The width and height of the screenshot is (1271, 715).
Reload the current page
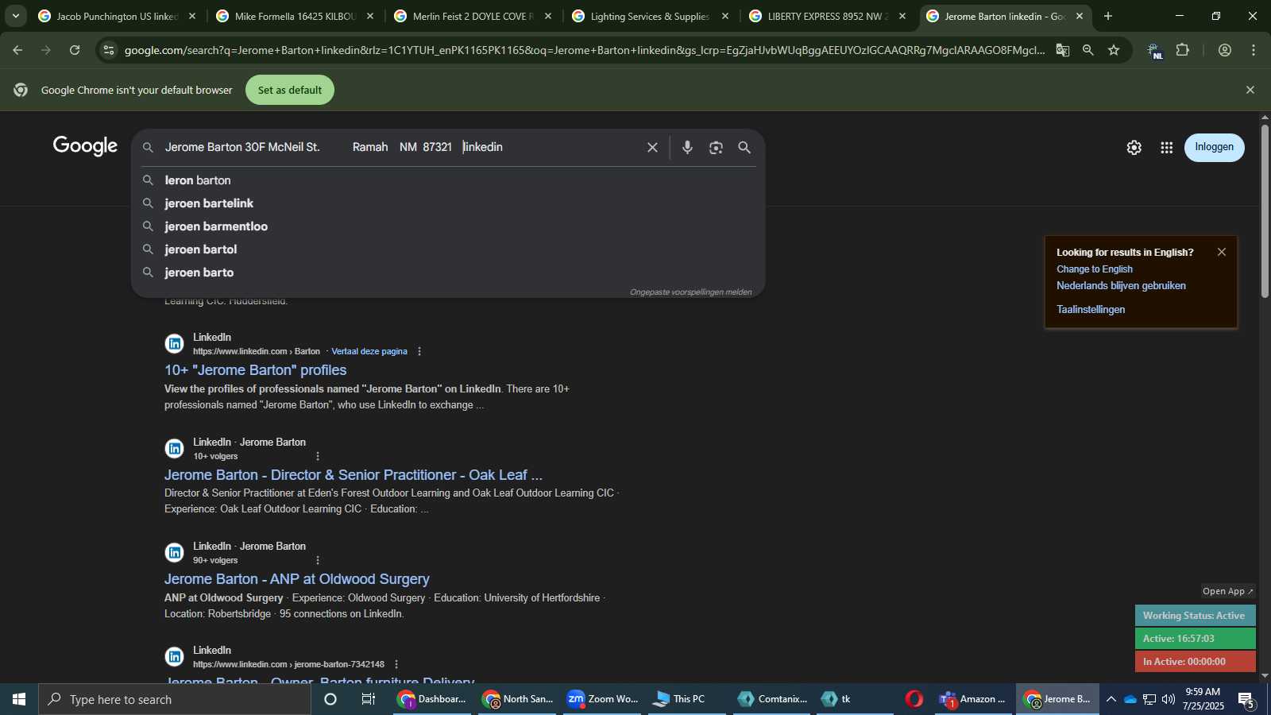(75, 50)
